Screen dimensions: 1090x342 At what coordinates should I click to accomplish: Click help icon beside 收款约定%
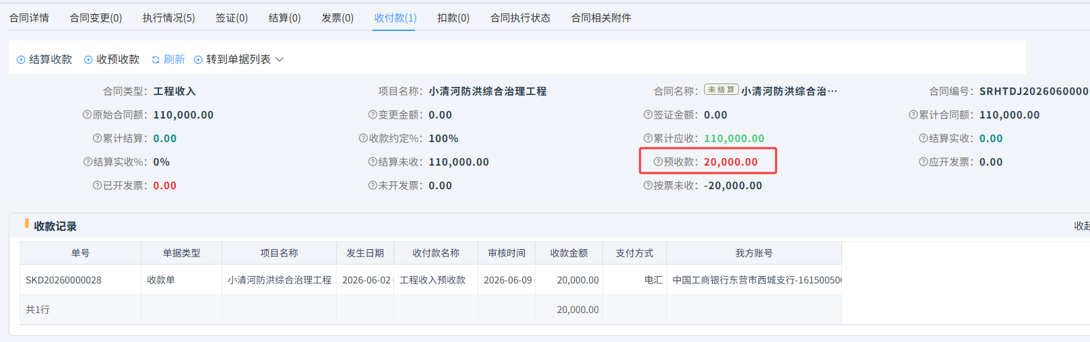click(363, 139)
